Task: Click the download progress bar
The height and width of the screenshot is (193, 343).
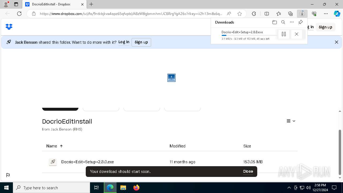Action: coord(249,35)
